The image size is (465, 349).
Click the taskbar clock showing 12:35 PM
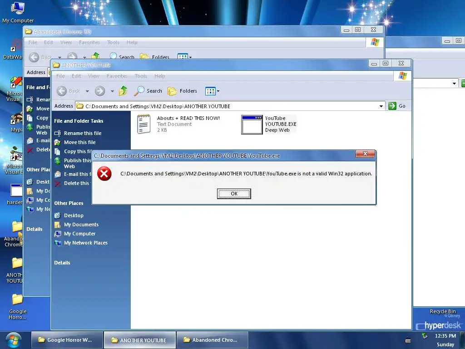tap(445, 336)
